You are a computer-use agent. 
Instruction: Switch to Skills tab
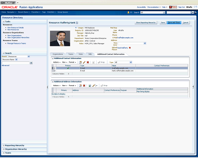[x=90, y=54]
